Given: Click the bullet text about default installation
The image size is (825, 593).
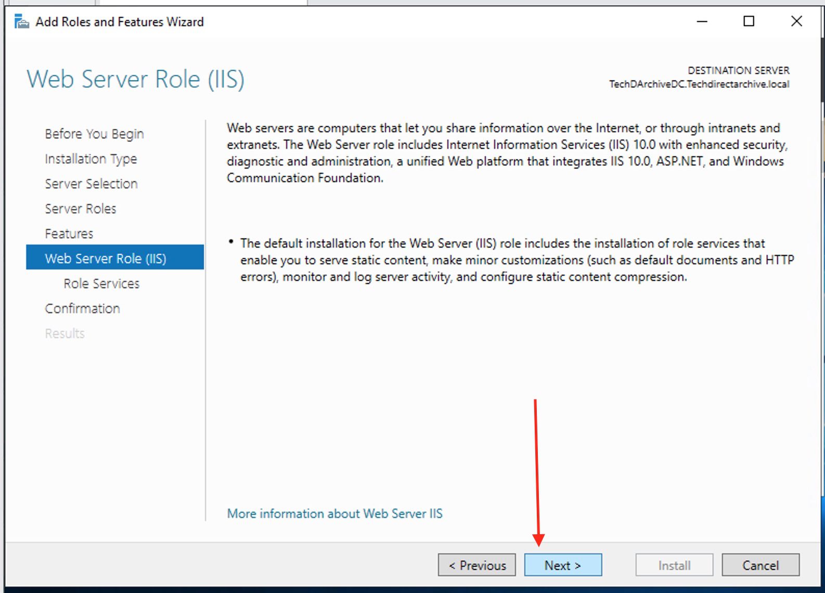Looking at the screenshot, I should pyautogui.click(x=517, y=260).
